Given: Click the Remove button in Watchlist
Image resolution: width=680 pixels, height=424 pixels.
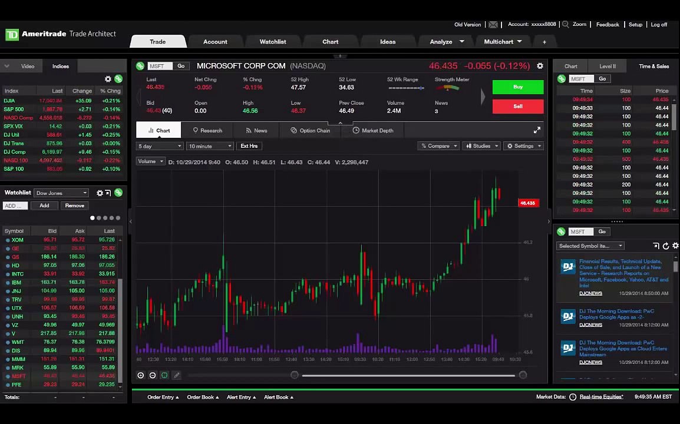Looking at the screenshot, I should [75, 206].
